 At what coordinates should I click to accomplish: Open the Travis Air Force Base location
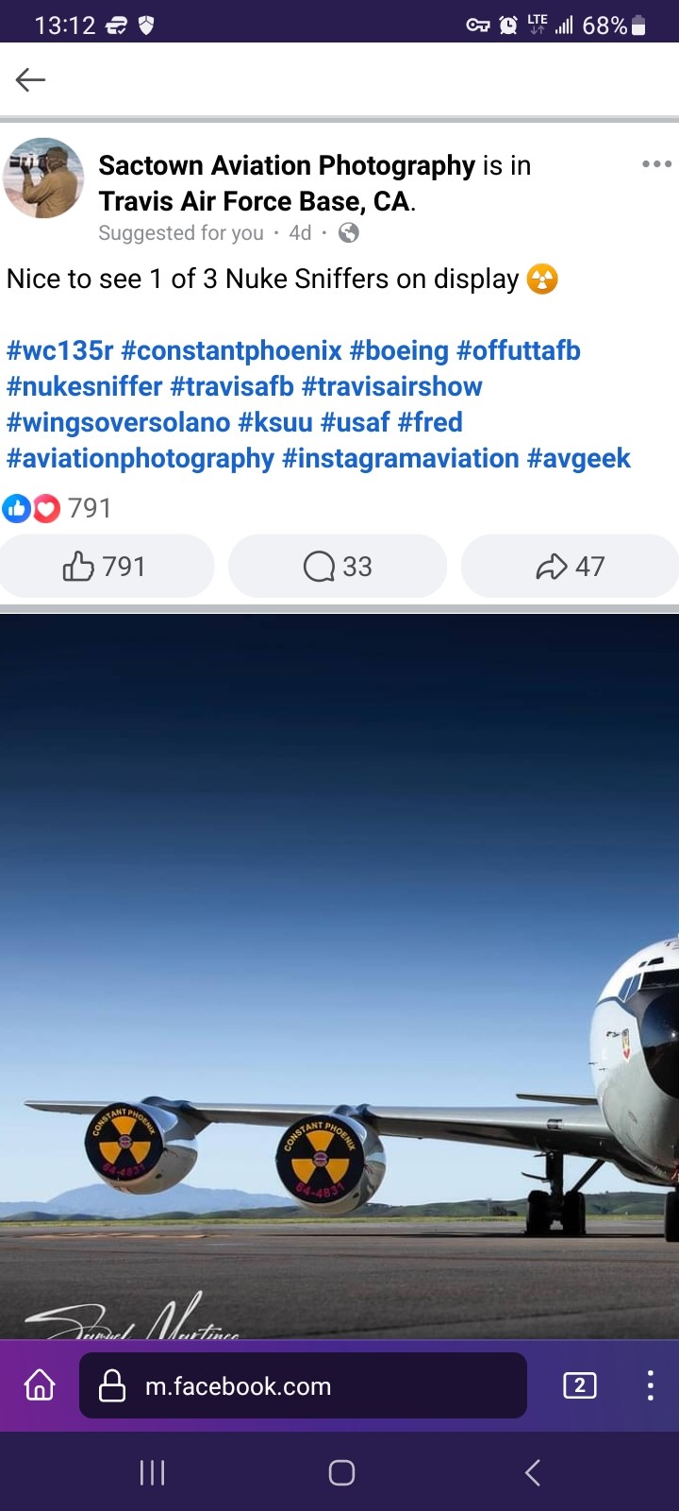[x=255, y=201]
